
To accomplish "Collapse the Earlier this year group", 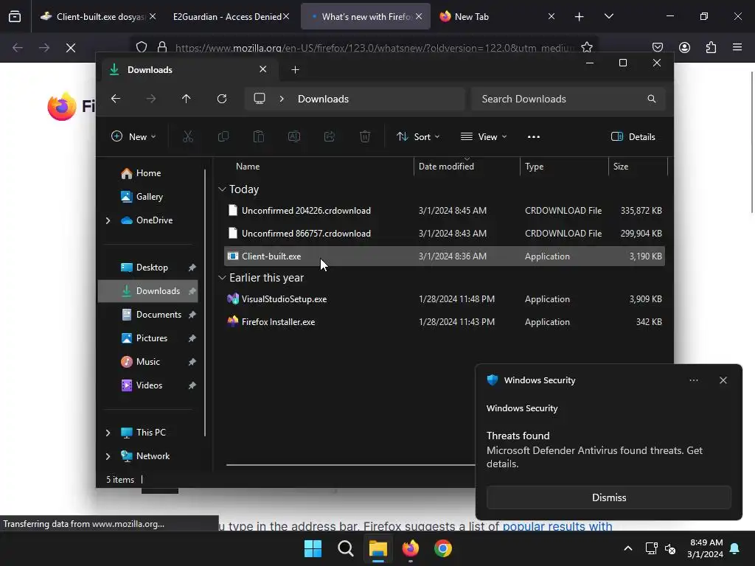I will 222,278.
